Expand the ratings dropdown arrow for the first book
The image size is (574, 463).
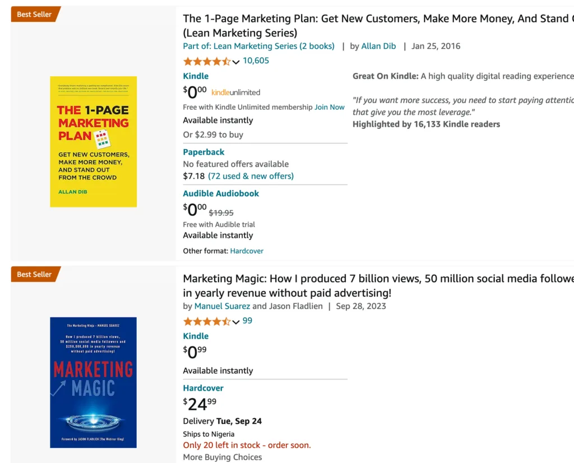click(235, 62)
